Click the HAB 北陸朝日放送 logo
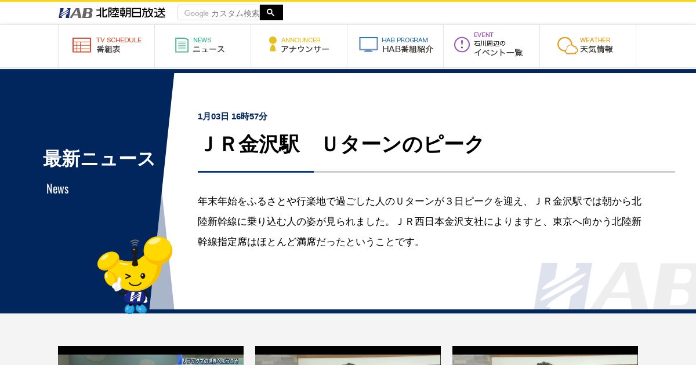The width and height of the screenshot is (696, 365). click(112, 13)
